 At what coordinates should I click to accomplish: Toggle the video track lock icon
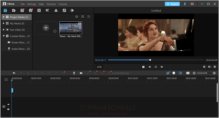point(8,109)
